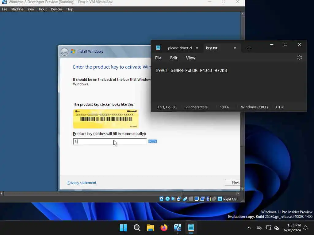Click the display monitor icon in VirtualBox status bar

pos(197,199)
